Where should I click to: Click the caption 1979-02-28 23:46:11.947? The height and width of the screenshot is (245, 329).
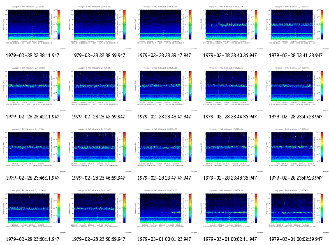pos(32,178)
